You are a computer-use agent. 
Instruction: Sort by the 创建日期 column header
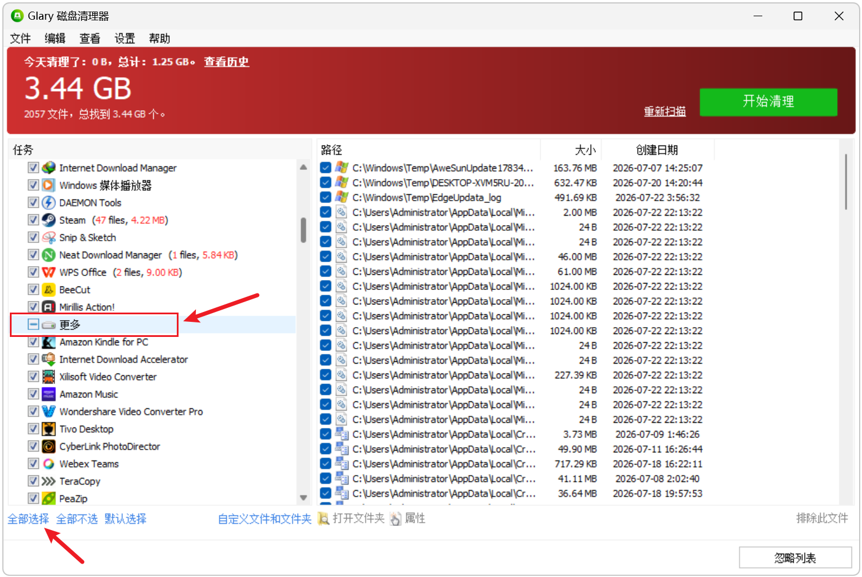657,150
